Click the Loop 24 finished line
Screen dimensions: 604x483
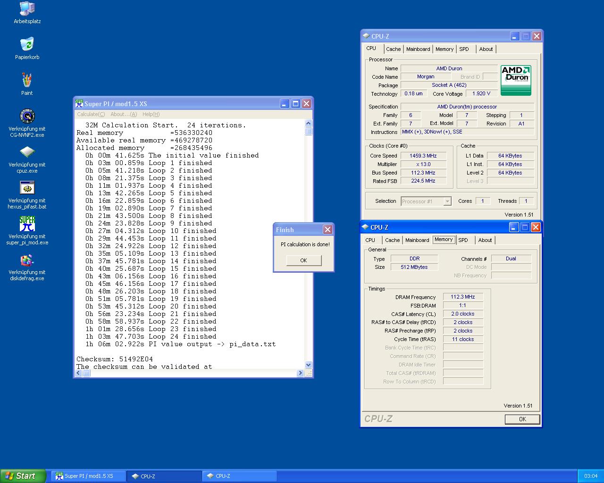(x=151, y=336)
